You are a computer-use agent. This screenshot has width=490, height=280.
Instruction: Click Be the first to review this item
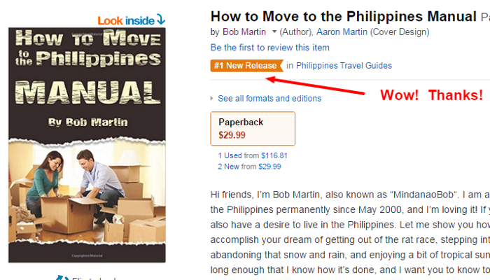pyautogui.click(x=269, y=48)
